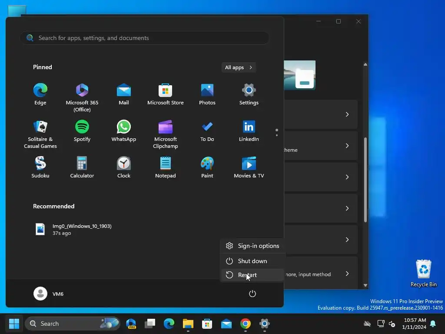Viewport: 445px width, 334px height.
Task: Open Mail from the taskbar
Action: (226, 324)
